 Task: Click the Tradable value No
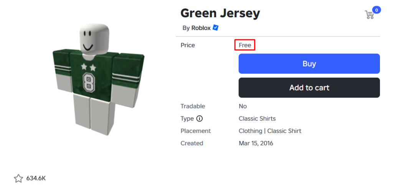243,106
